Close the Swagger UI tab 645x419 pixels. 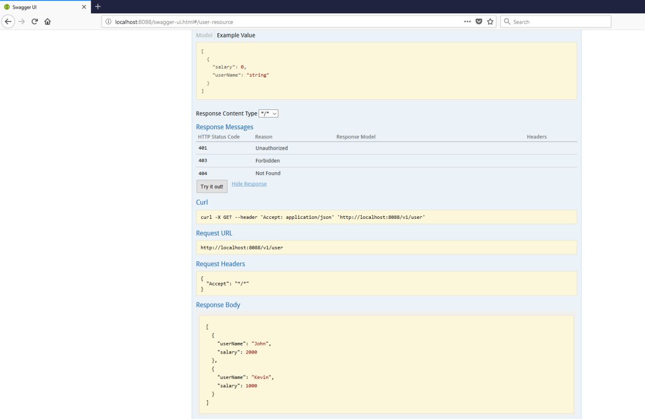84,7
